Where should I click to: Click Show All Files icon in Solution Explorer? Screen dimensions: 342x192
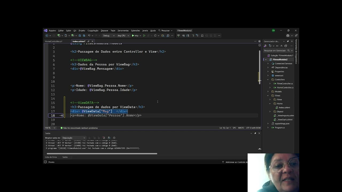point(286,46)
